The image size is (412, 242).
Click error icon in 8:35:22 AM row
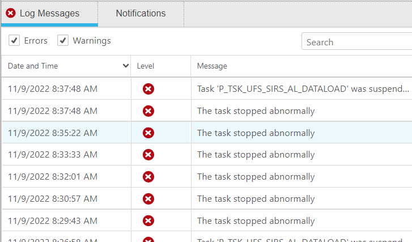click(148, 133)
